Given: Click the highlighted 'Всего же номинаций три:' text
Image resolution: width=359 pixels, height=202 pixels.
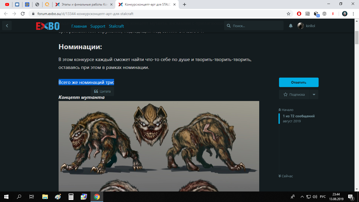Looking at the screenshot, I should tap(86, 82).
